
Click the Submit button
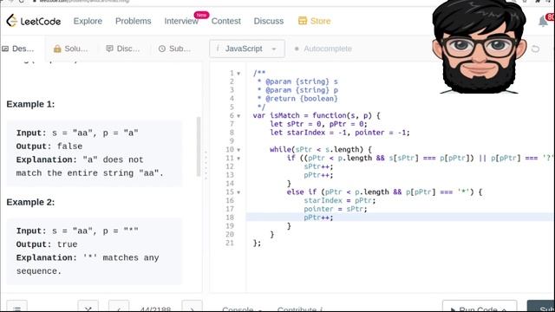click(541, 307)
